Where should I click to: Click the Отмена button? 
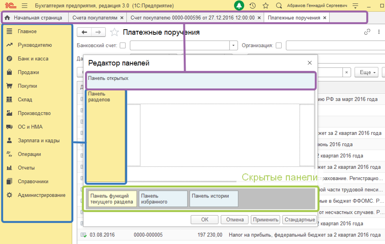coord(235,219)
